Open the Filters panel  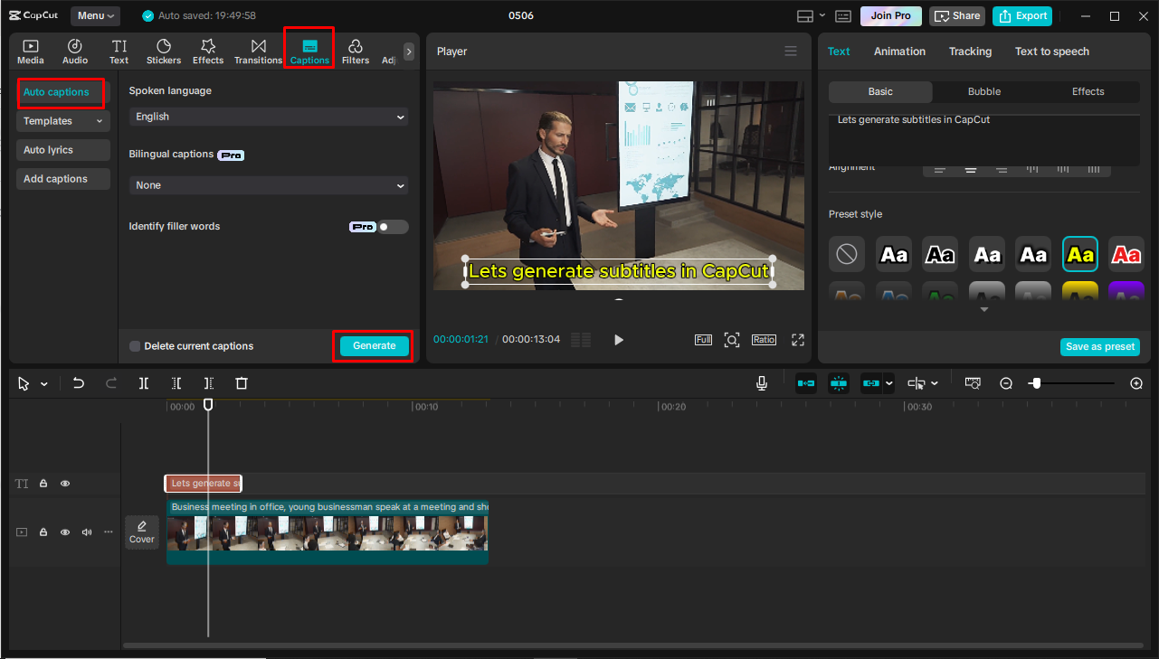(x=355, y=50)
